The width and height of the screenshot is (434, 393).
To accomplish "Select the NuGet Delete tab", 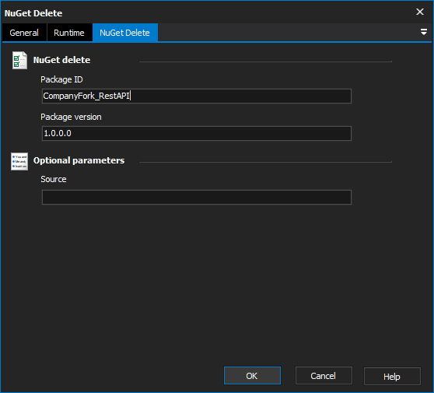I will pos(124,33).
